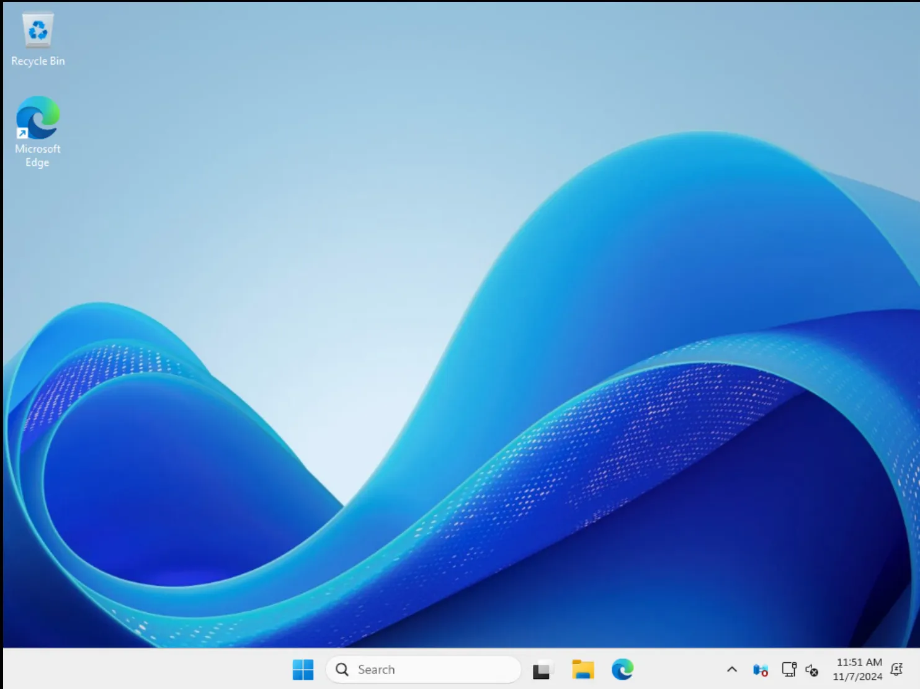
Task: Open the Start menu
Action: (x=303, y=669)
